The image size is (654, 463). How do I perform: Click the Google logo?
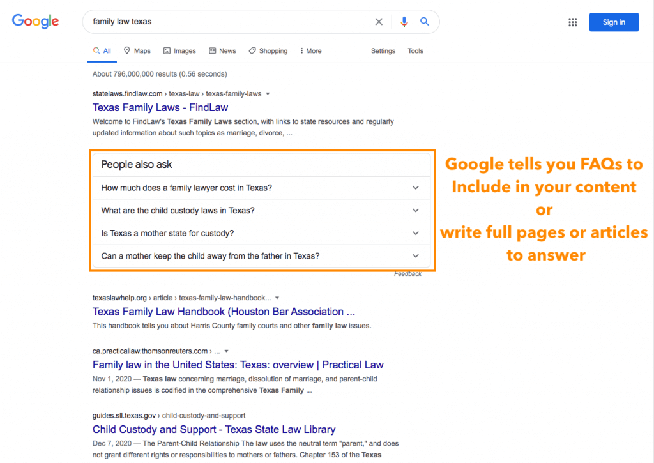(36, 21)
